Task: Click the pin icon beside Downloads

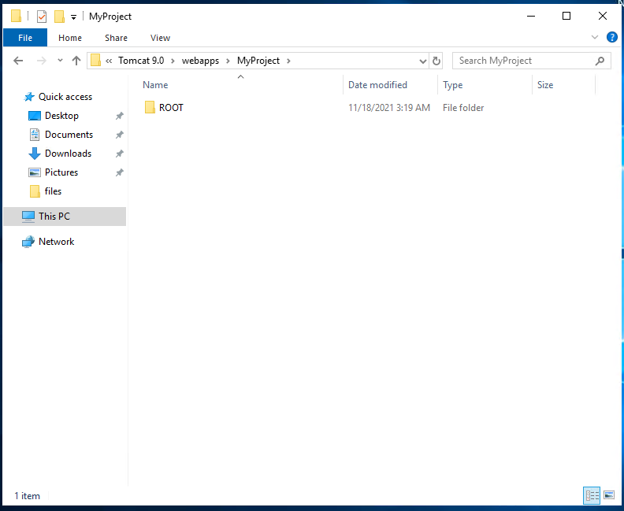Action: coord(120,154)
